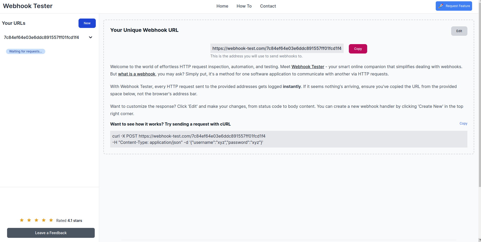The image size is (481, 242).
Task: Click the 'Rated 4.1 stars' text
Action: coord(69,221)
